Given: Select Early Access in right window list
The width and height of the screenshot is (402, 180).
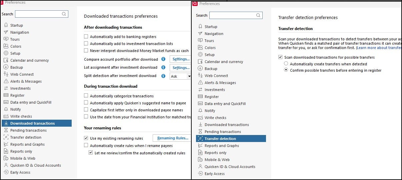Looking at the screenshot, I should [215, 174].
